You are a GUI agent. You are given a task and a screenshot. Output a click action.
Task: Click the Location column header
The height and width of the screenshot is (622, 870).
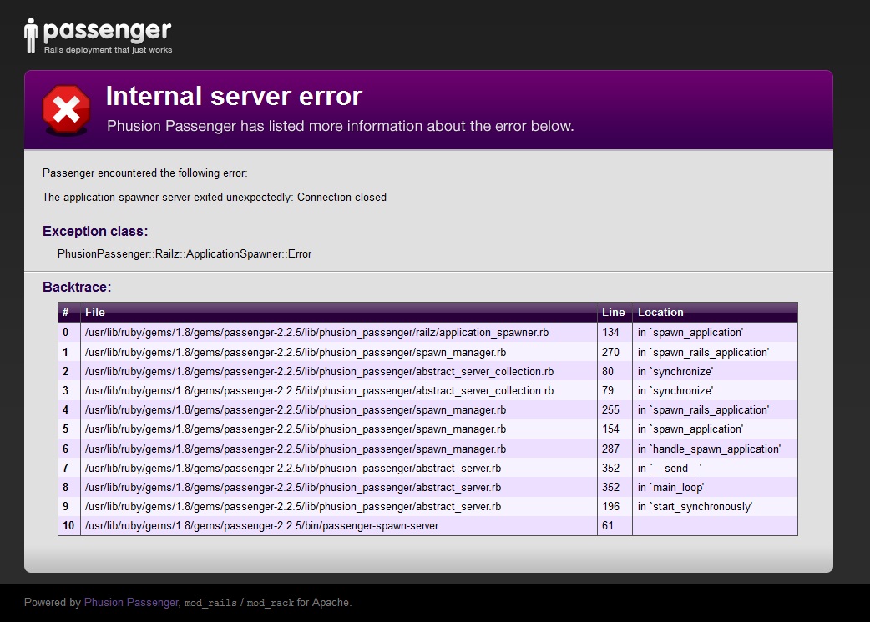(x=660, y=313)
